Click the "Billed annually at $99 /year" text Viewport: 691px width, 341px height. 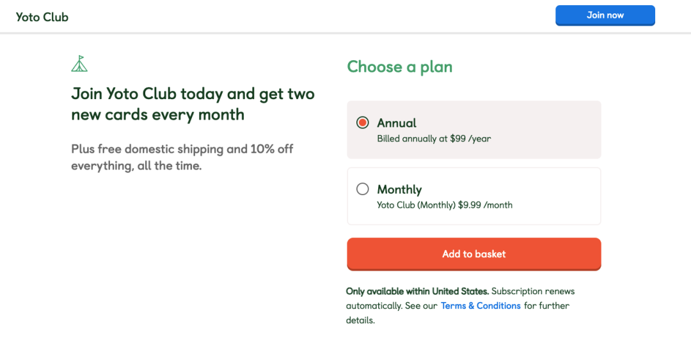point(434,138)
